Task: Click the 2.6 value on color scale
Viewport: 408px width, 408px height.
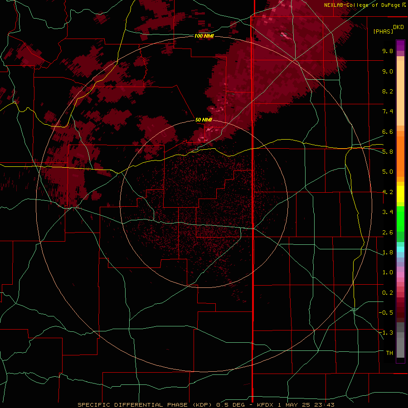Action: tap(388, 233)
